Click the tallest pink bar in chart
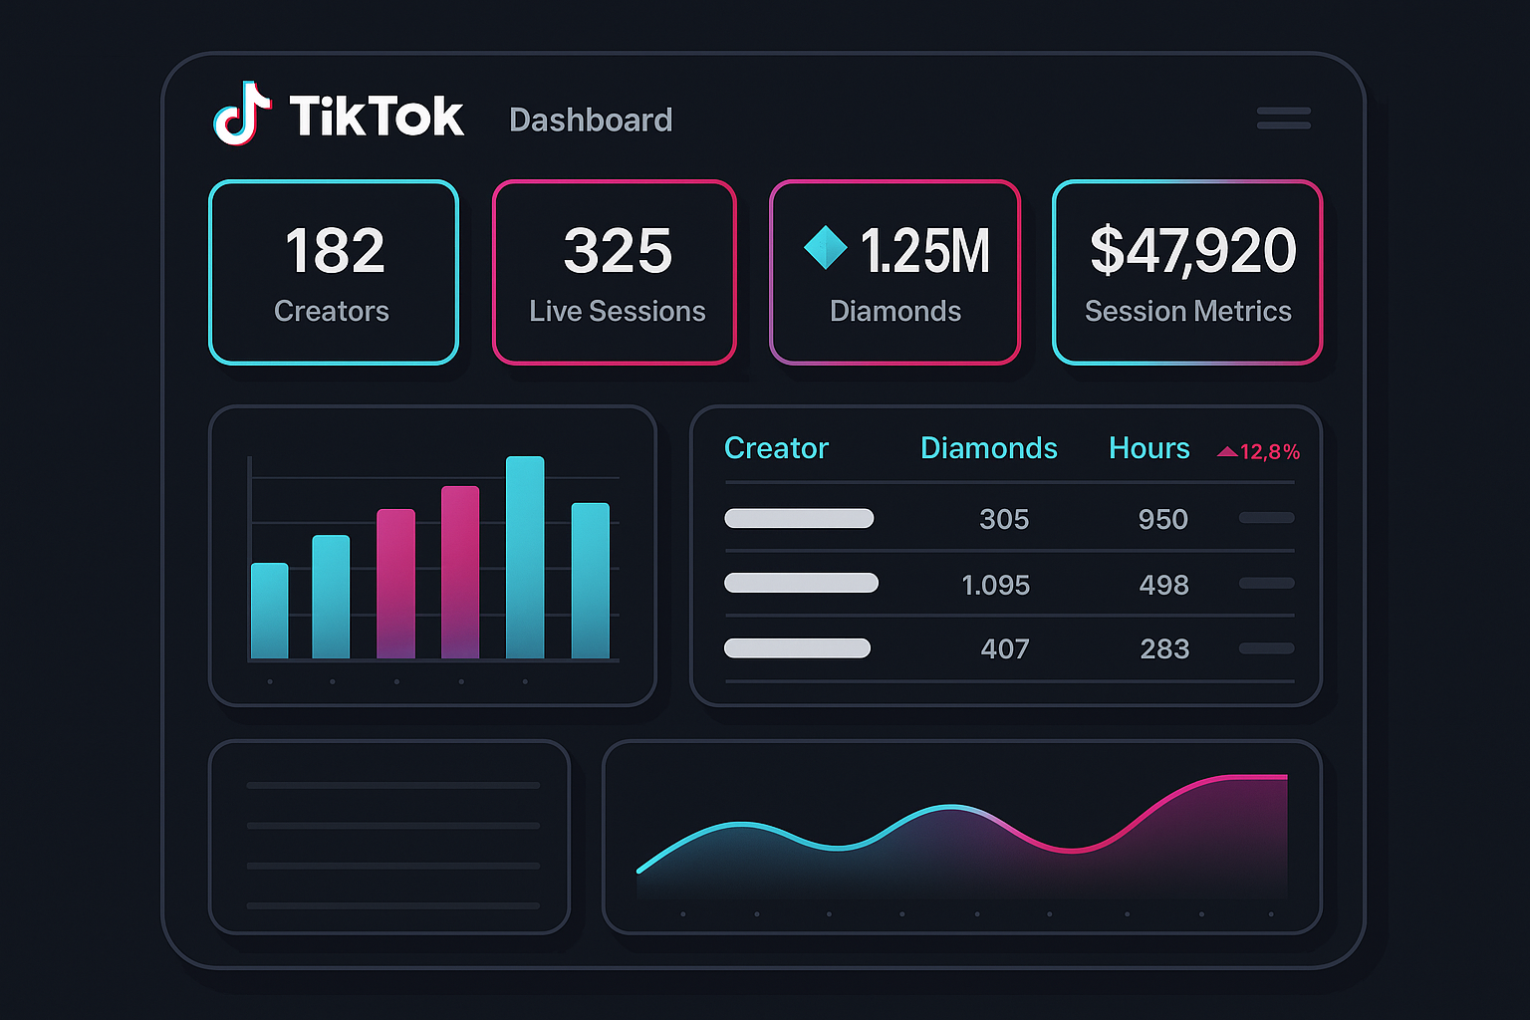The image size is (1530, 1020). (x=460, y=573)
